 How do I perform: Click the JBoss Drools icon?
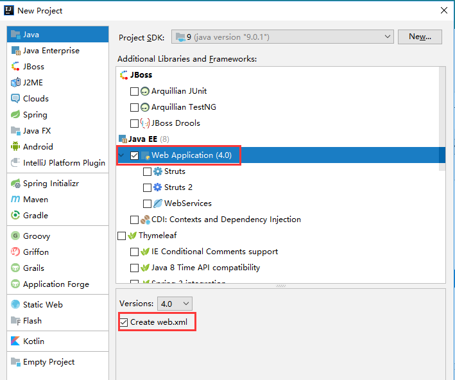[145, 123]
